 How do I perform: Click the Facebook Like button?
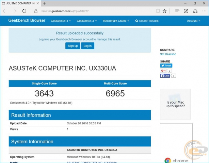[x=165, y=76]
